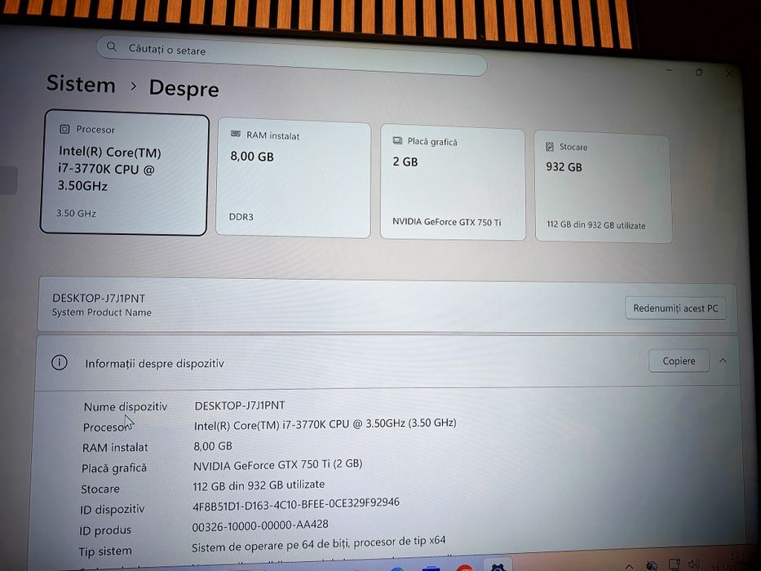This screenshot has height=571, width=761.
Task: Click the 'Informații despre dispozitiv' heading
Action: [x=154, y=364]
